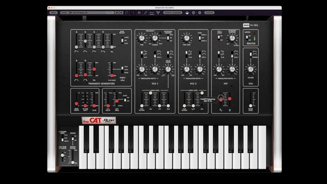Click the VCO 2 right modulation depth knob

(x=200, y=70)
